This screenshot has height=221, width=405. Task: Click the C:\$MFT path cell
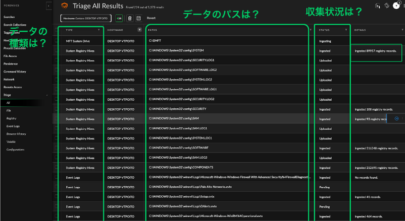(x=155, y=41)
